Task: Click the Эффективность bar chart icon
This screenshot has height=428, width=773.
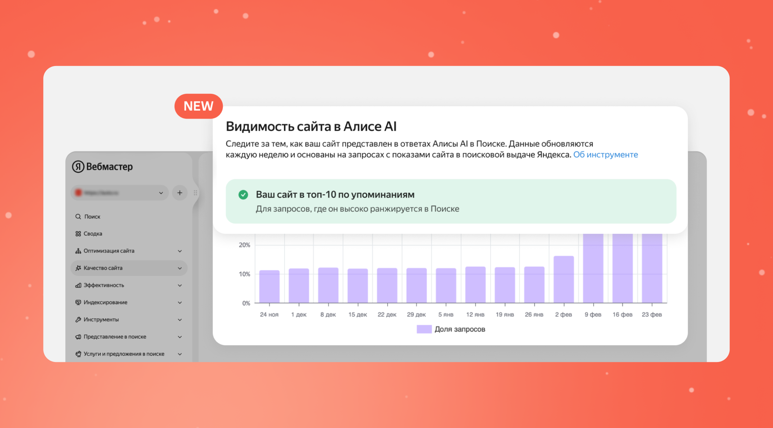Action: point(78,285)
